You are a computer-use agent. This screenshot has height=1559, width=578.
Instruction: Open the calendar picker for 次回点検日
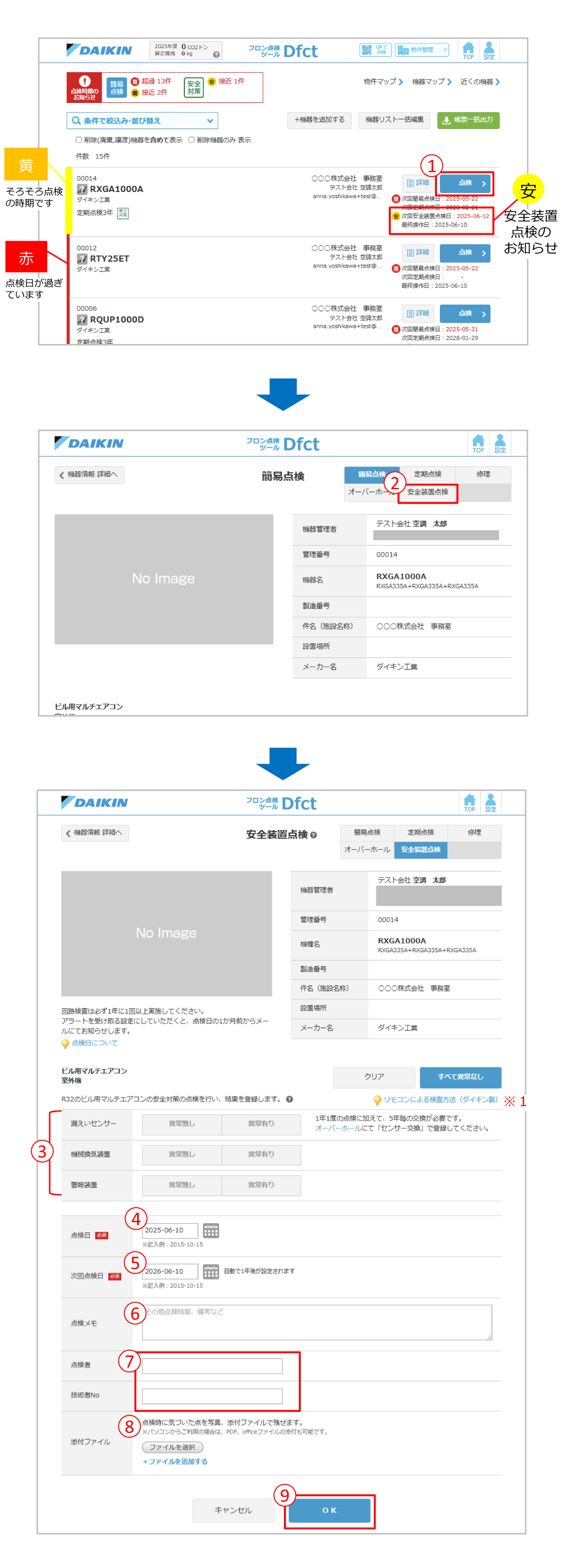click(211, 1271)
